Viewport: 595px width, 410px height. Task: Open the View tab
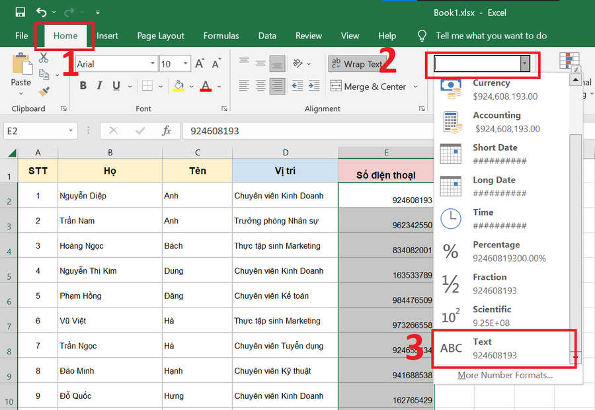[x=350, y=36]
